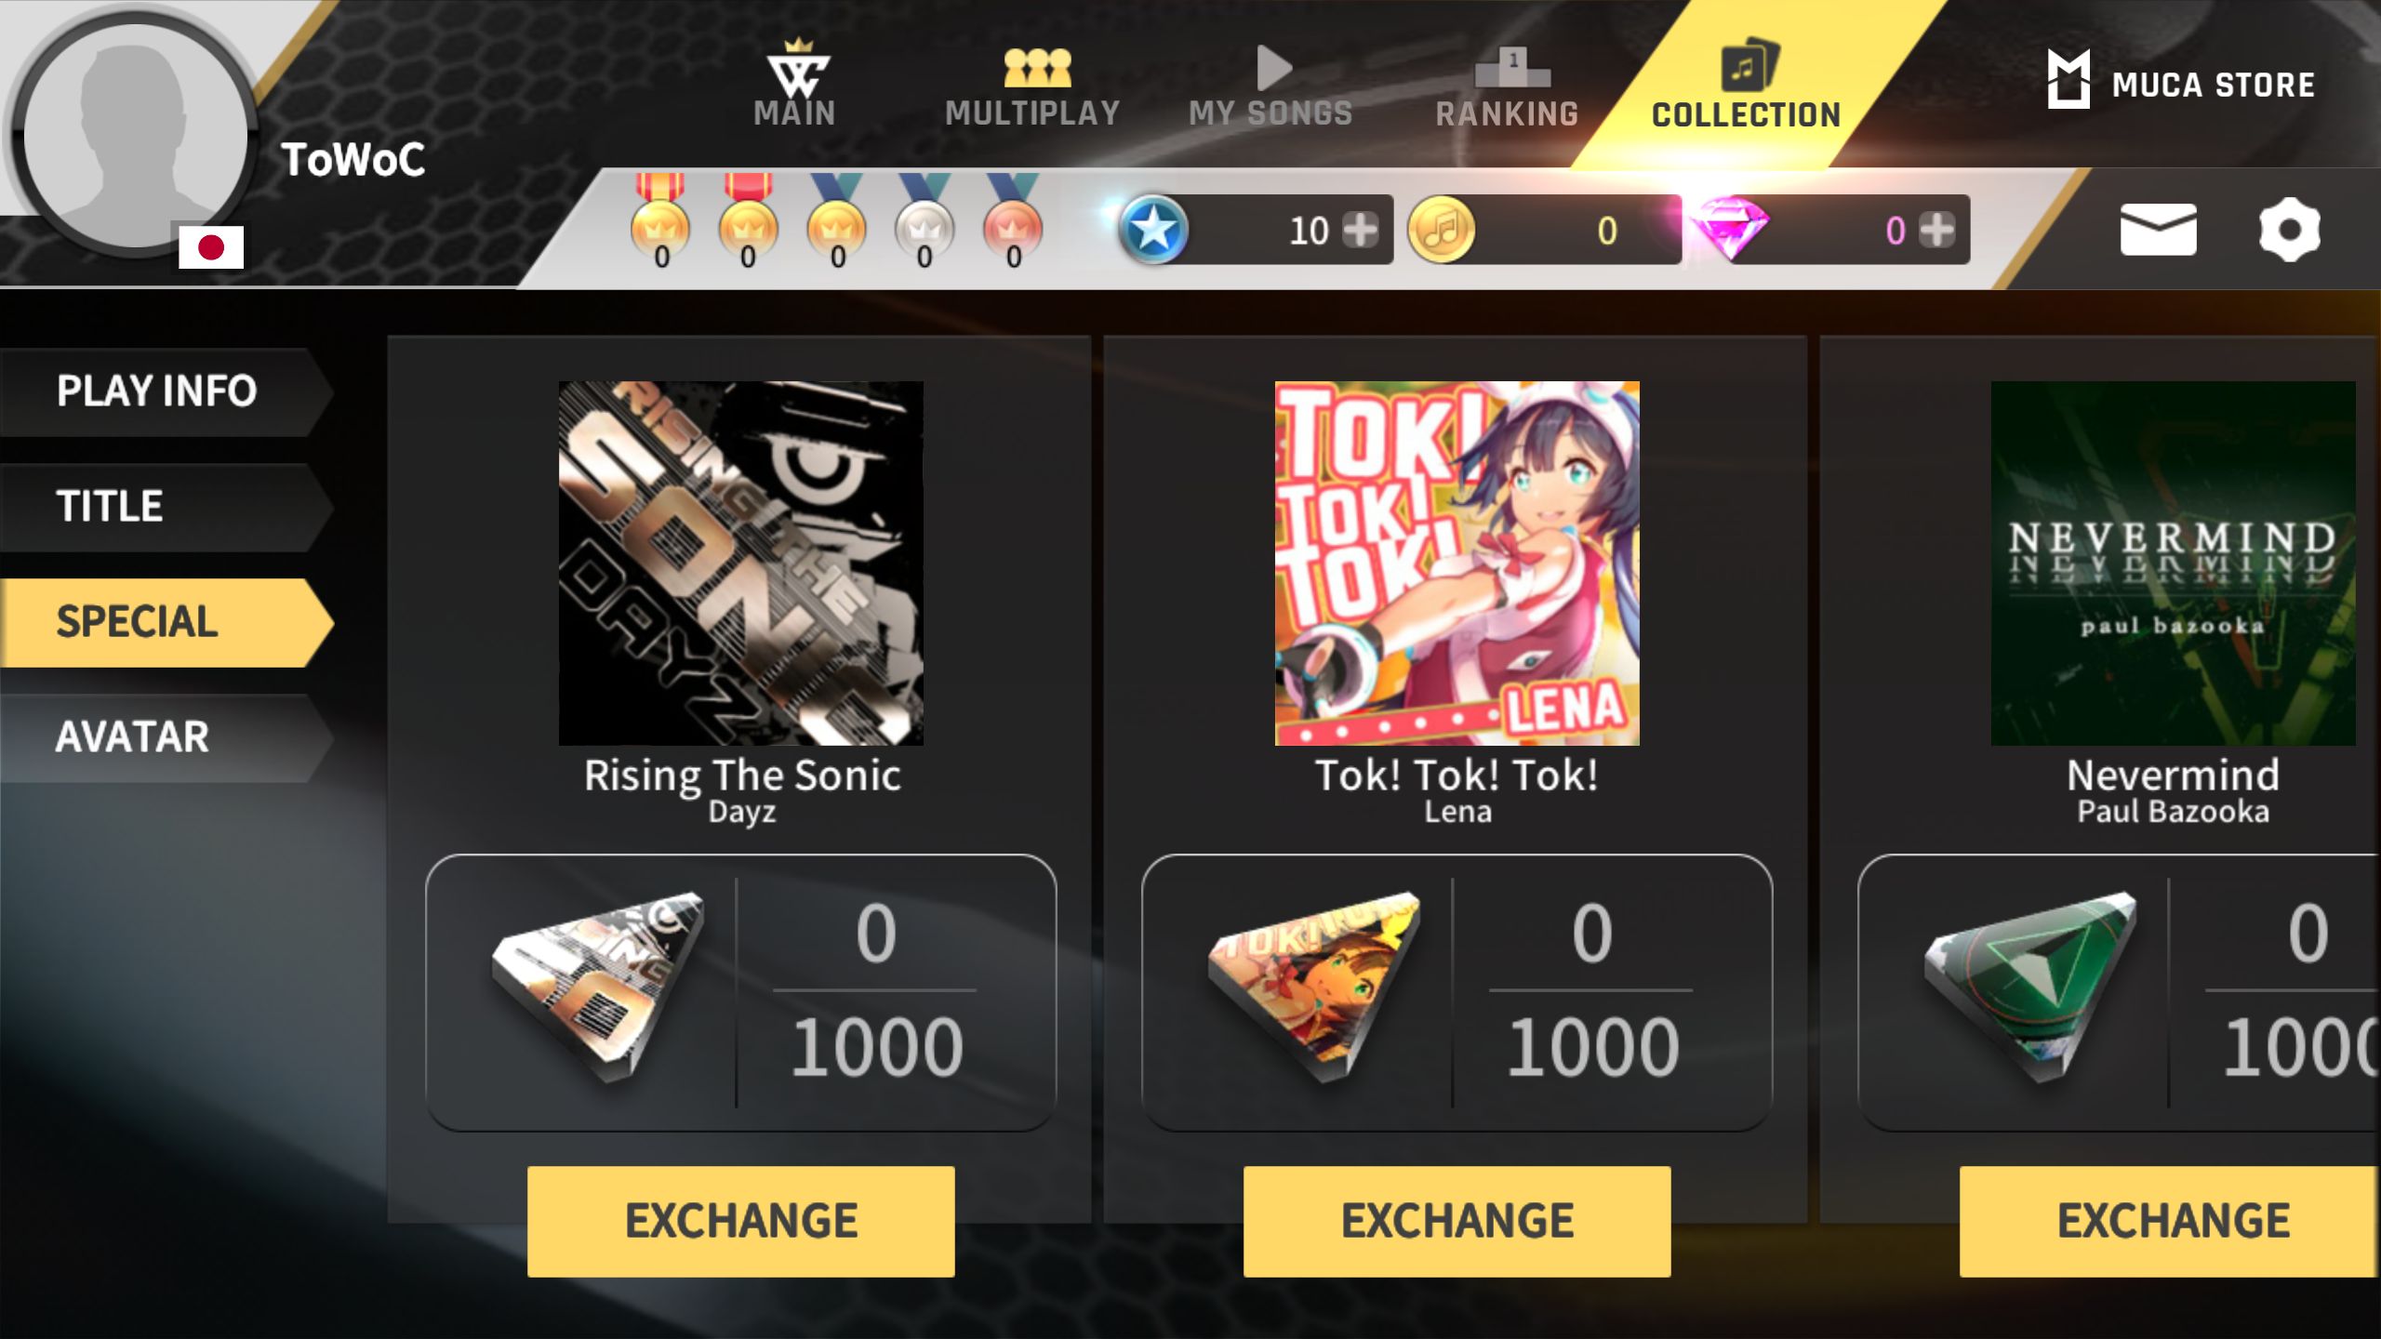2381x1339 pixels.
Task: Open the RANKING tab
Action: (1508, 88)
